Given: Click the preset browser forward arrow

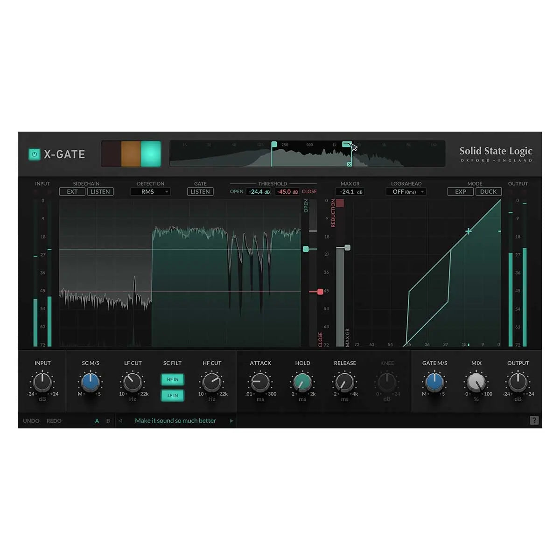Looking at the screenshot, I should 231,420.
